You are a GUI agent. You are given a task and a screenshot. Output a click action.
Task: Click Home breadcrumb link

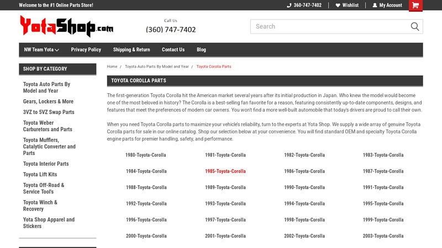112,67
